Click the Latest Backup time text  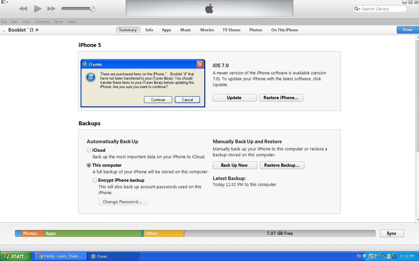[245, 185]
